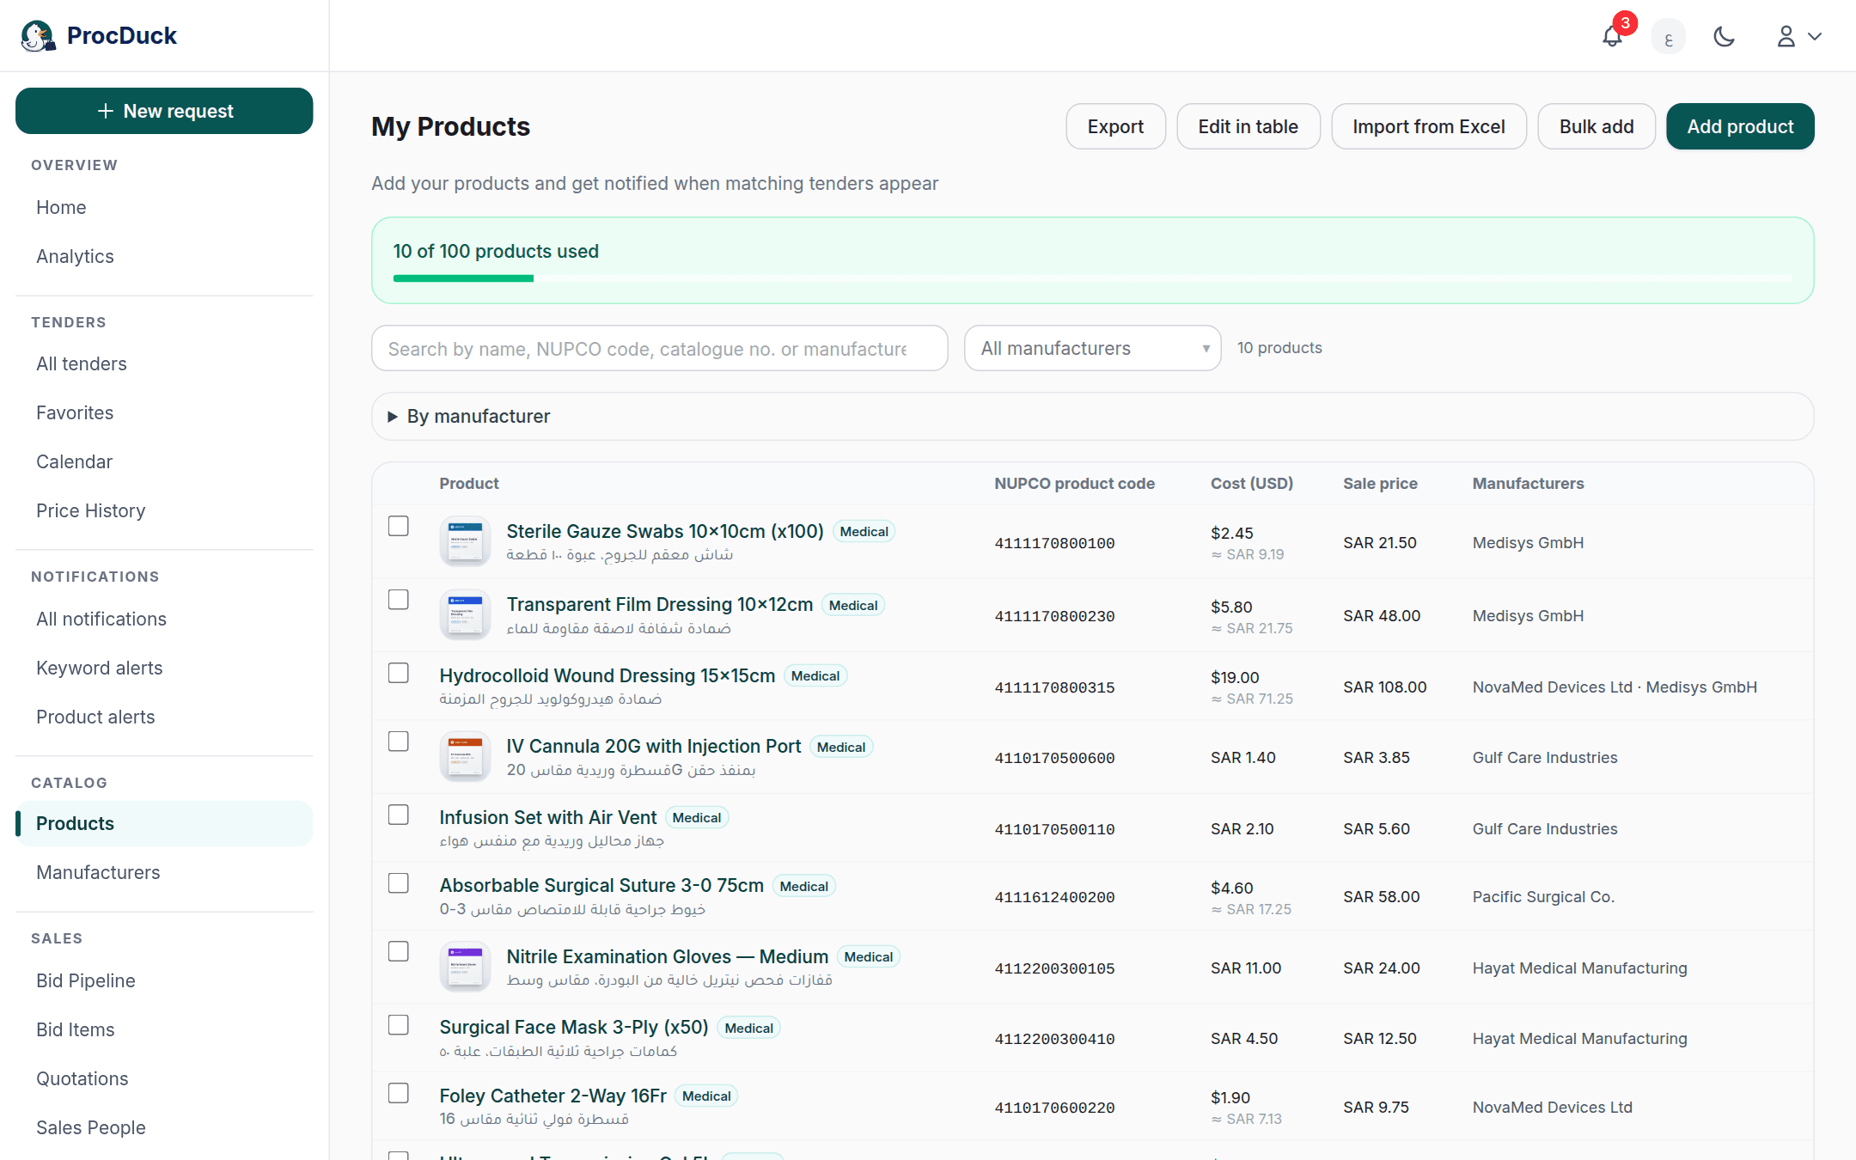Check the Infusion Set with Air Vent row
The height and width of the screenshot is (1160, 1856).
click(x=398, y=814)
